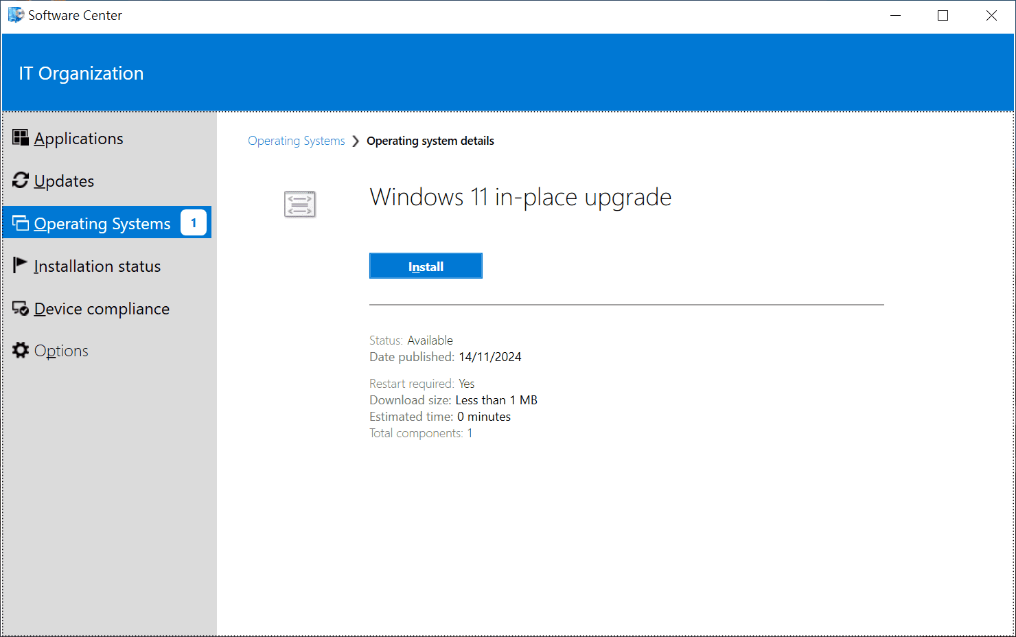Viewport: 1016px width, 637px height.
Task: View the Device compliance label
Action: point(102,309)
